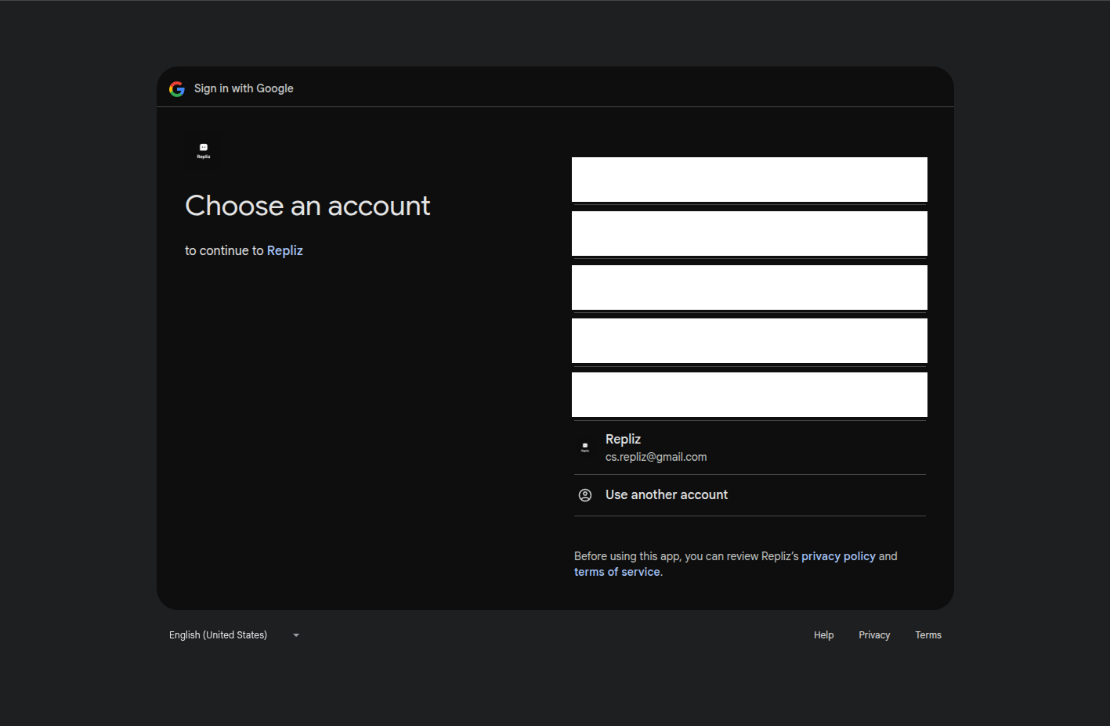Viewport: 1110px width, 726px height.
Task: Open the terms of service link
Action: [x=616, y=572]
